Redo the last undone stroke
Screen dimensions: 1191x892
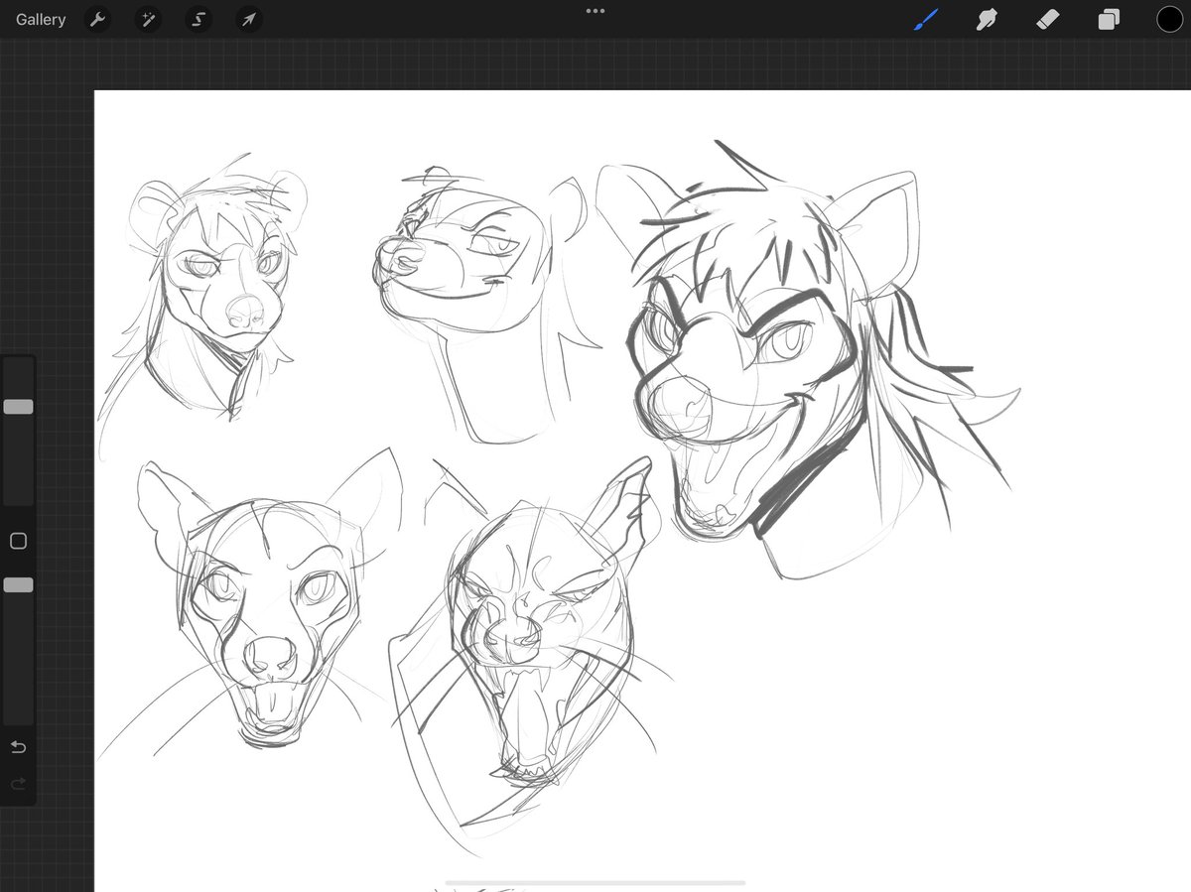click(18, 784)
